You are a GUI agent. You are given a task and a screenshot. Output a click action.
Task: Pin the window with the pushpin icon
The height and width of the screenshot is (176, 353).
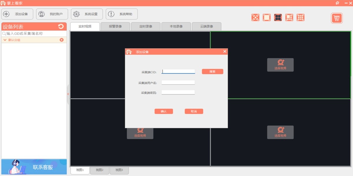coord(337,3)
